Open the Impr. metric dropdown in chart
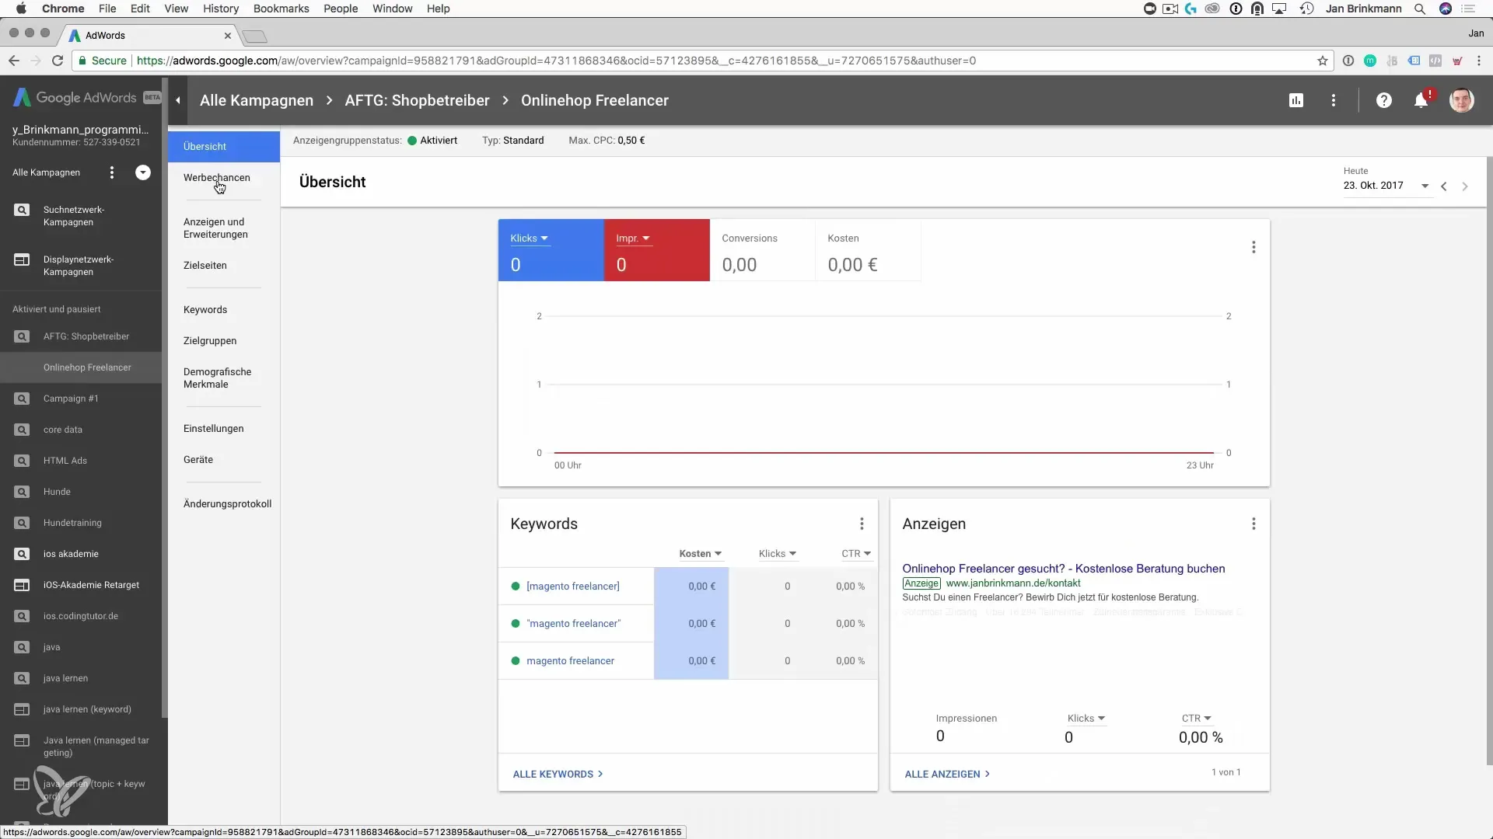The image size is (1493, 839). click(633, 238)
